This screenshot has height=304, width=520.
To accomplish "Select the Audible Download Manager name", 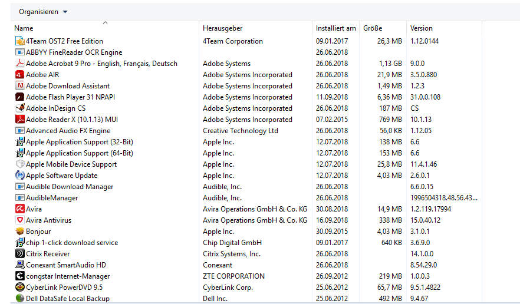I will pos(70,187).
